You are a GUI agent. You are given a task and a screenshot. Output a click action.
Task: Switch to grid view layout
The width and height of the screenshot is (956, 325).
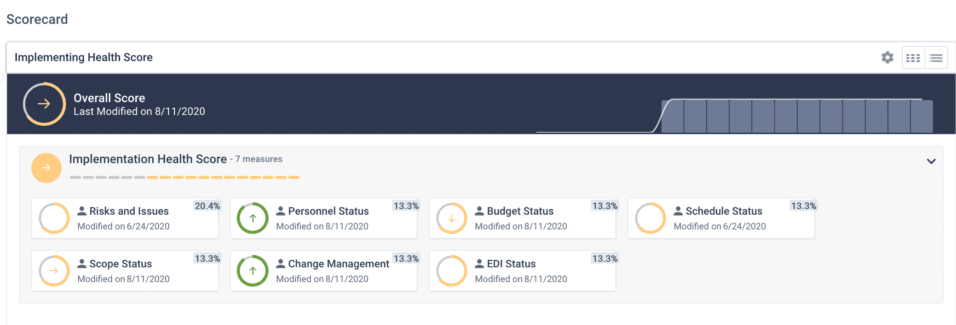pos(913,58)
